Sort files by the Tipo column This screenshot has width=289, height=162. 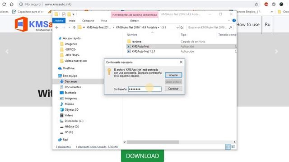(x=183, y=35)
